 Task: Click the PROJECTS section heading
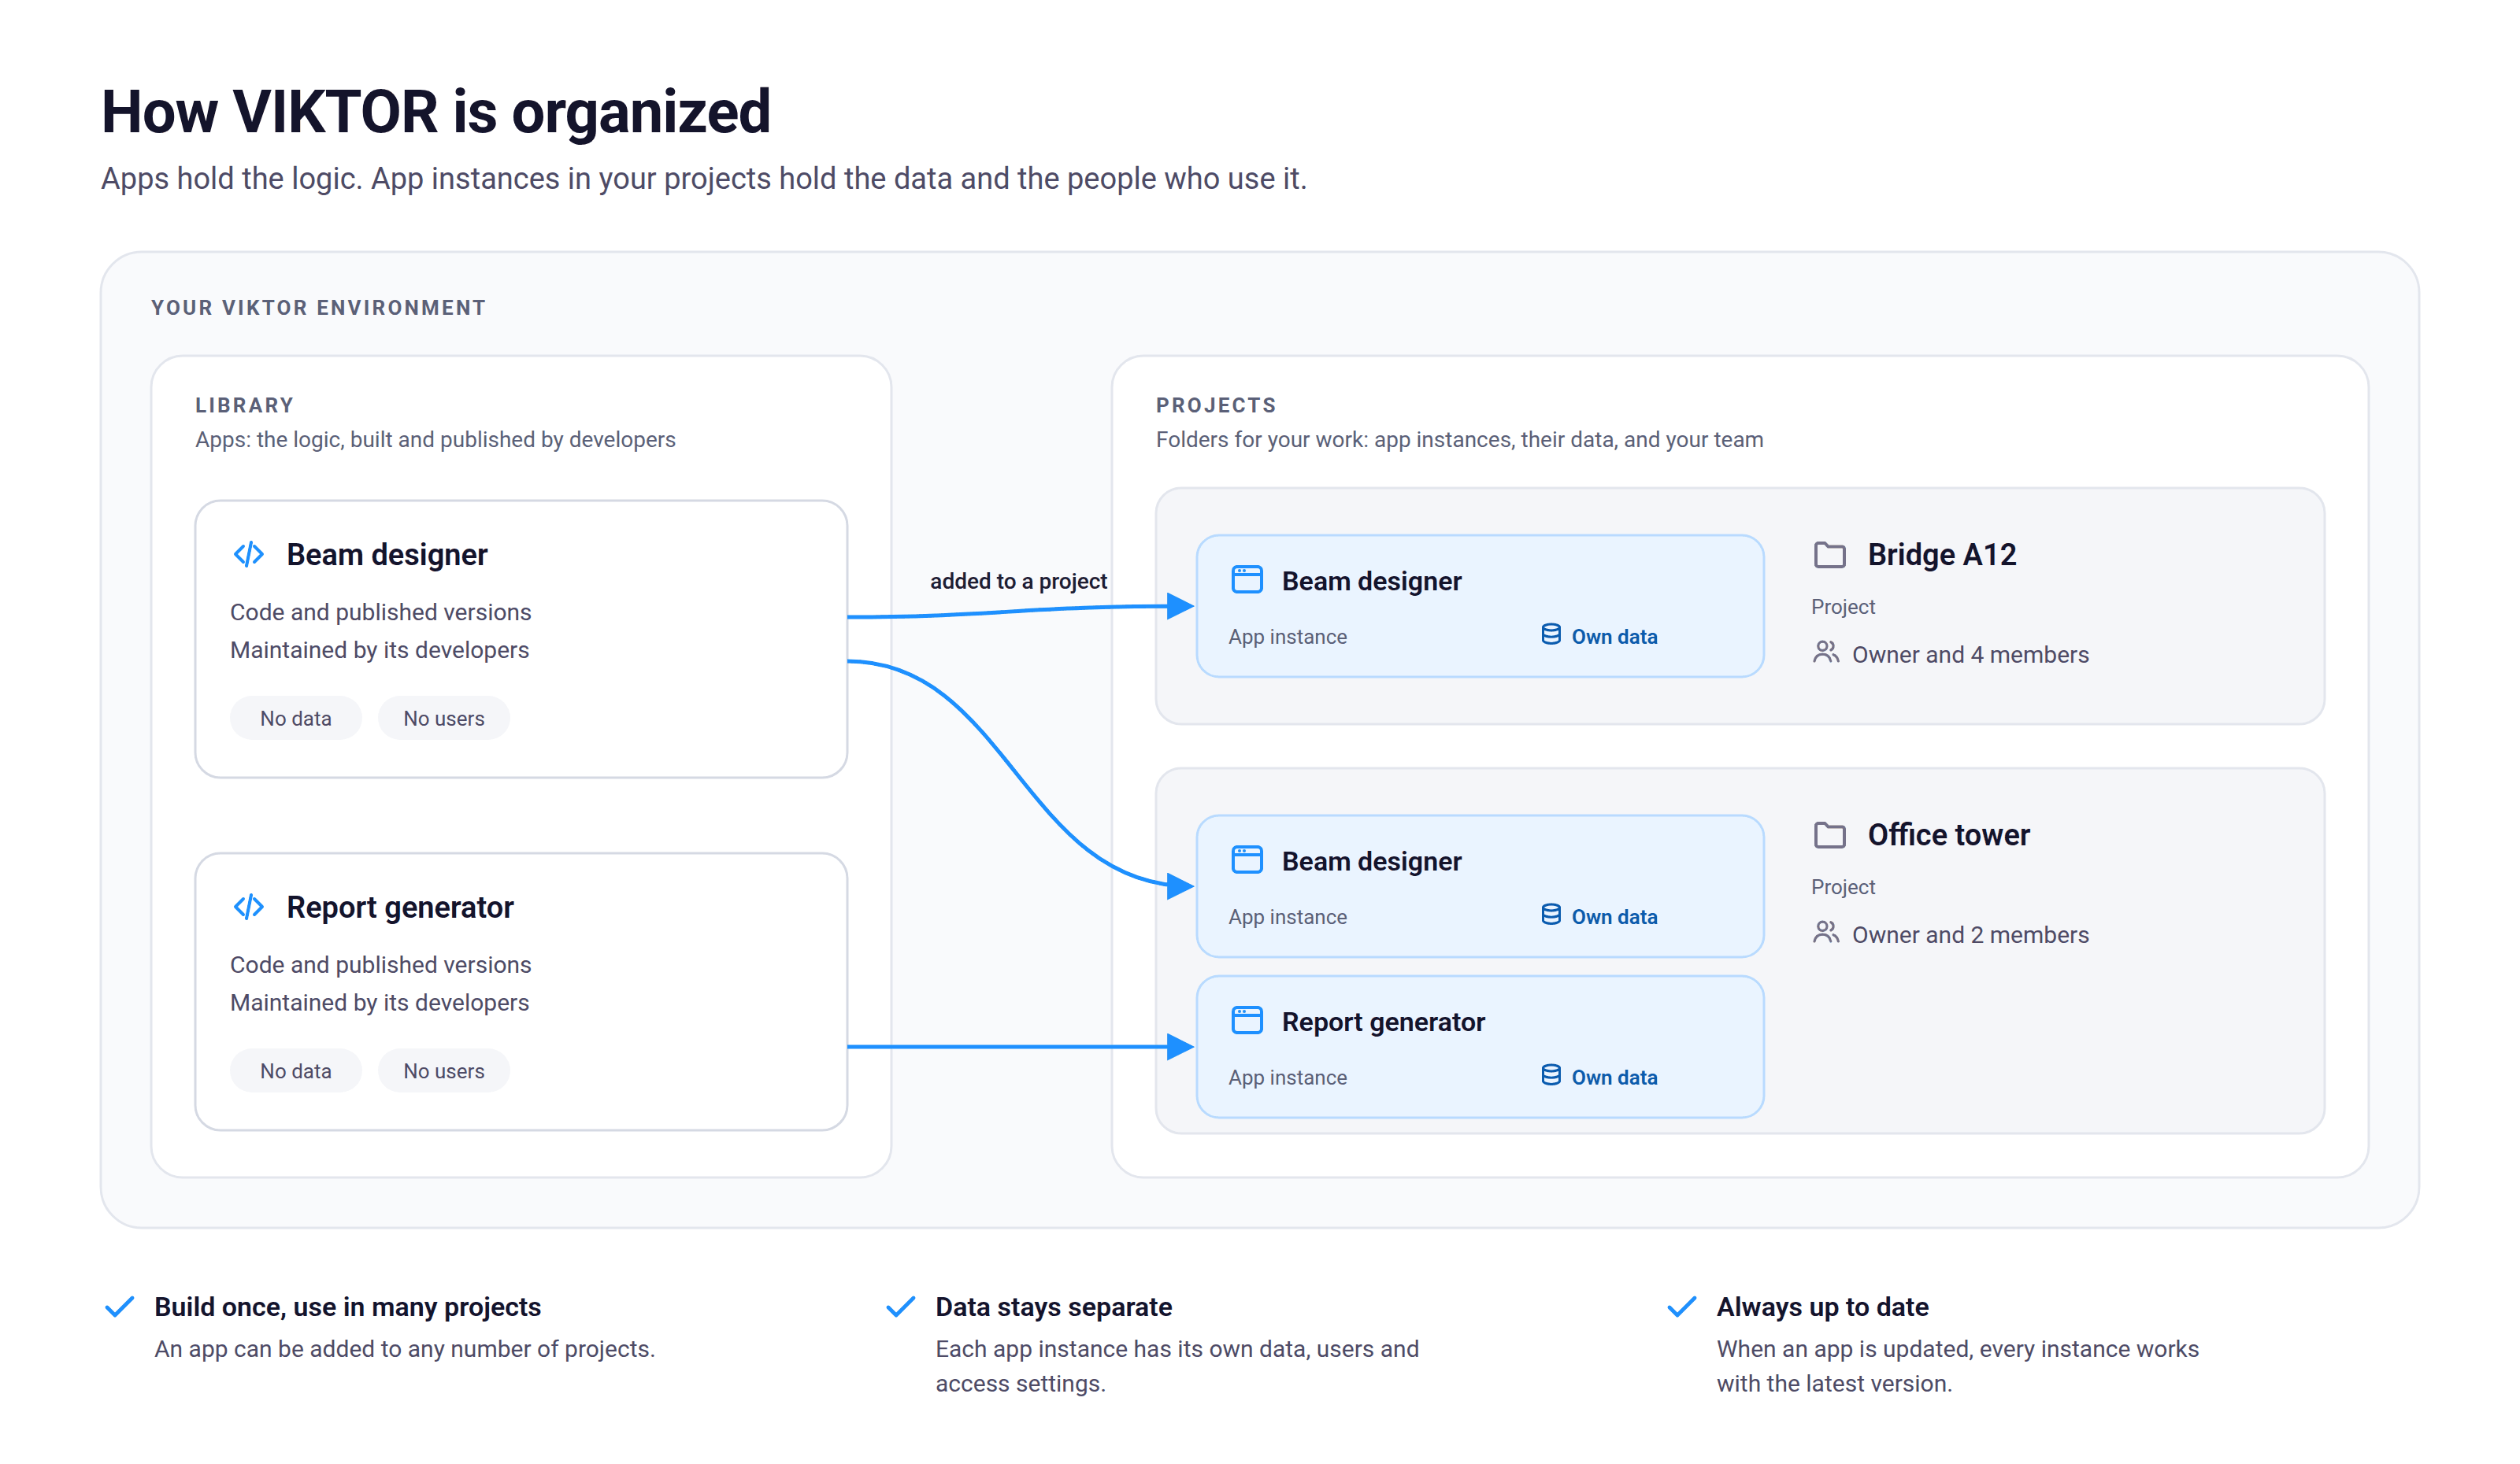(1216, 405)
